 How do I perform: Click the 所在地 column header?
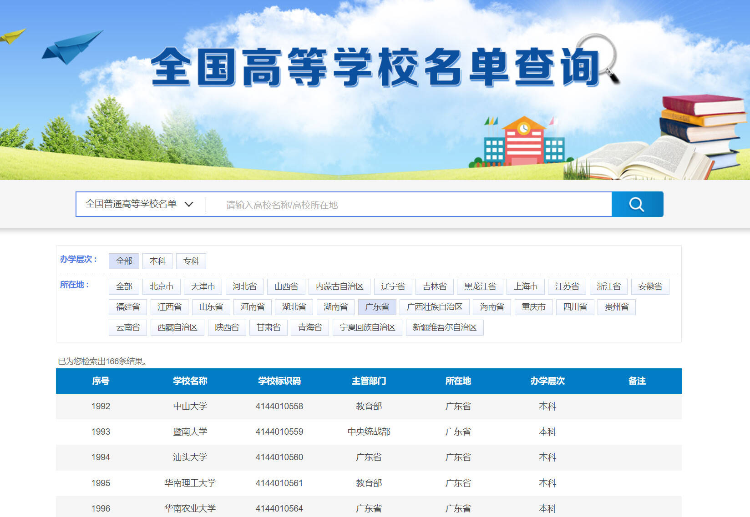pyautogui.click(x=458, y=381)
